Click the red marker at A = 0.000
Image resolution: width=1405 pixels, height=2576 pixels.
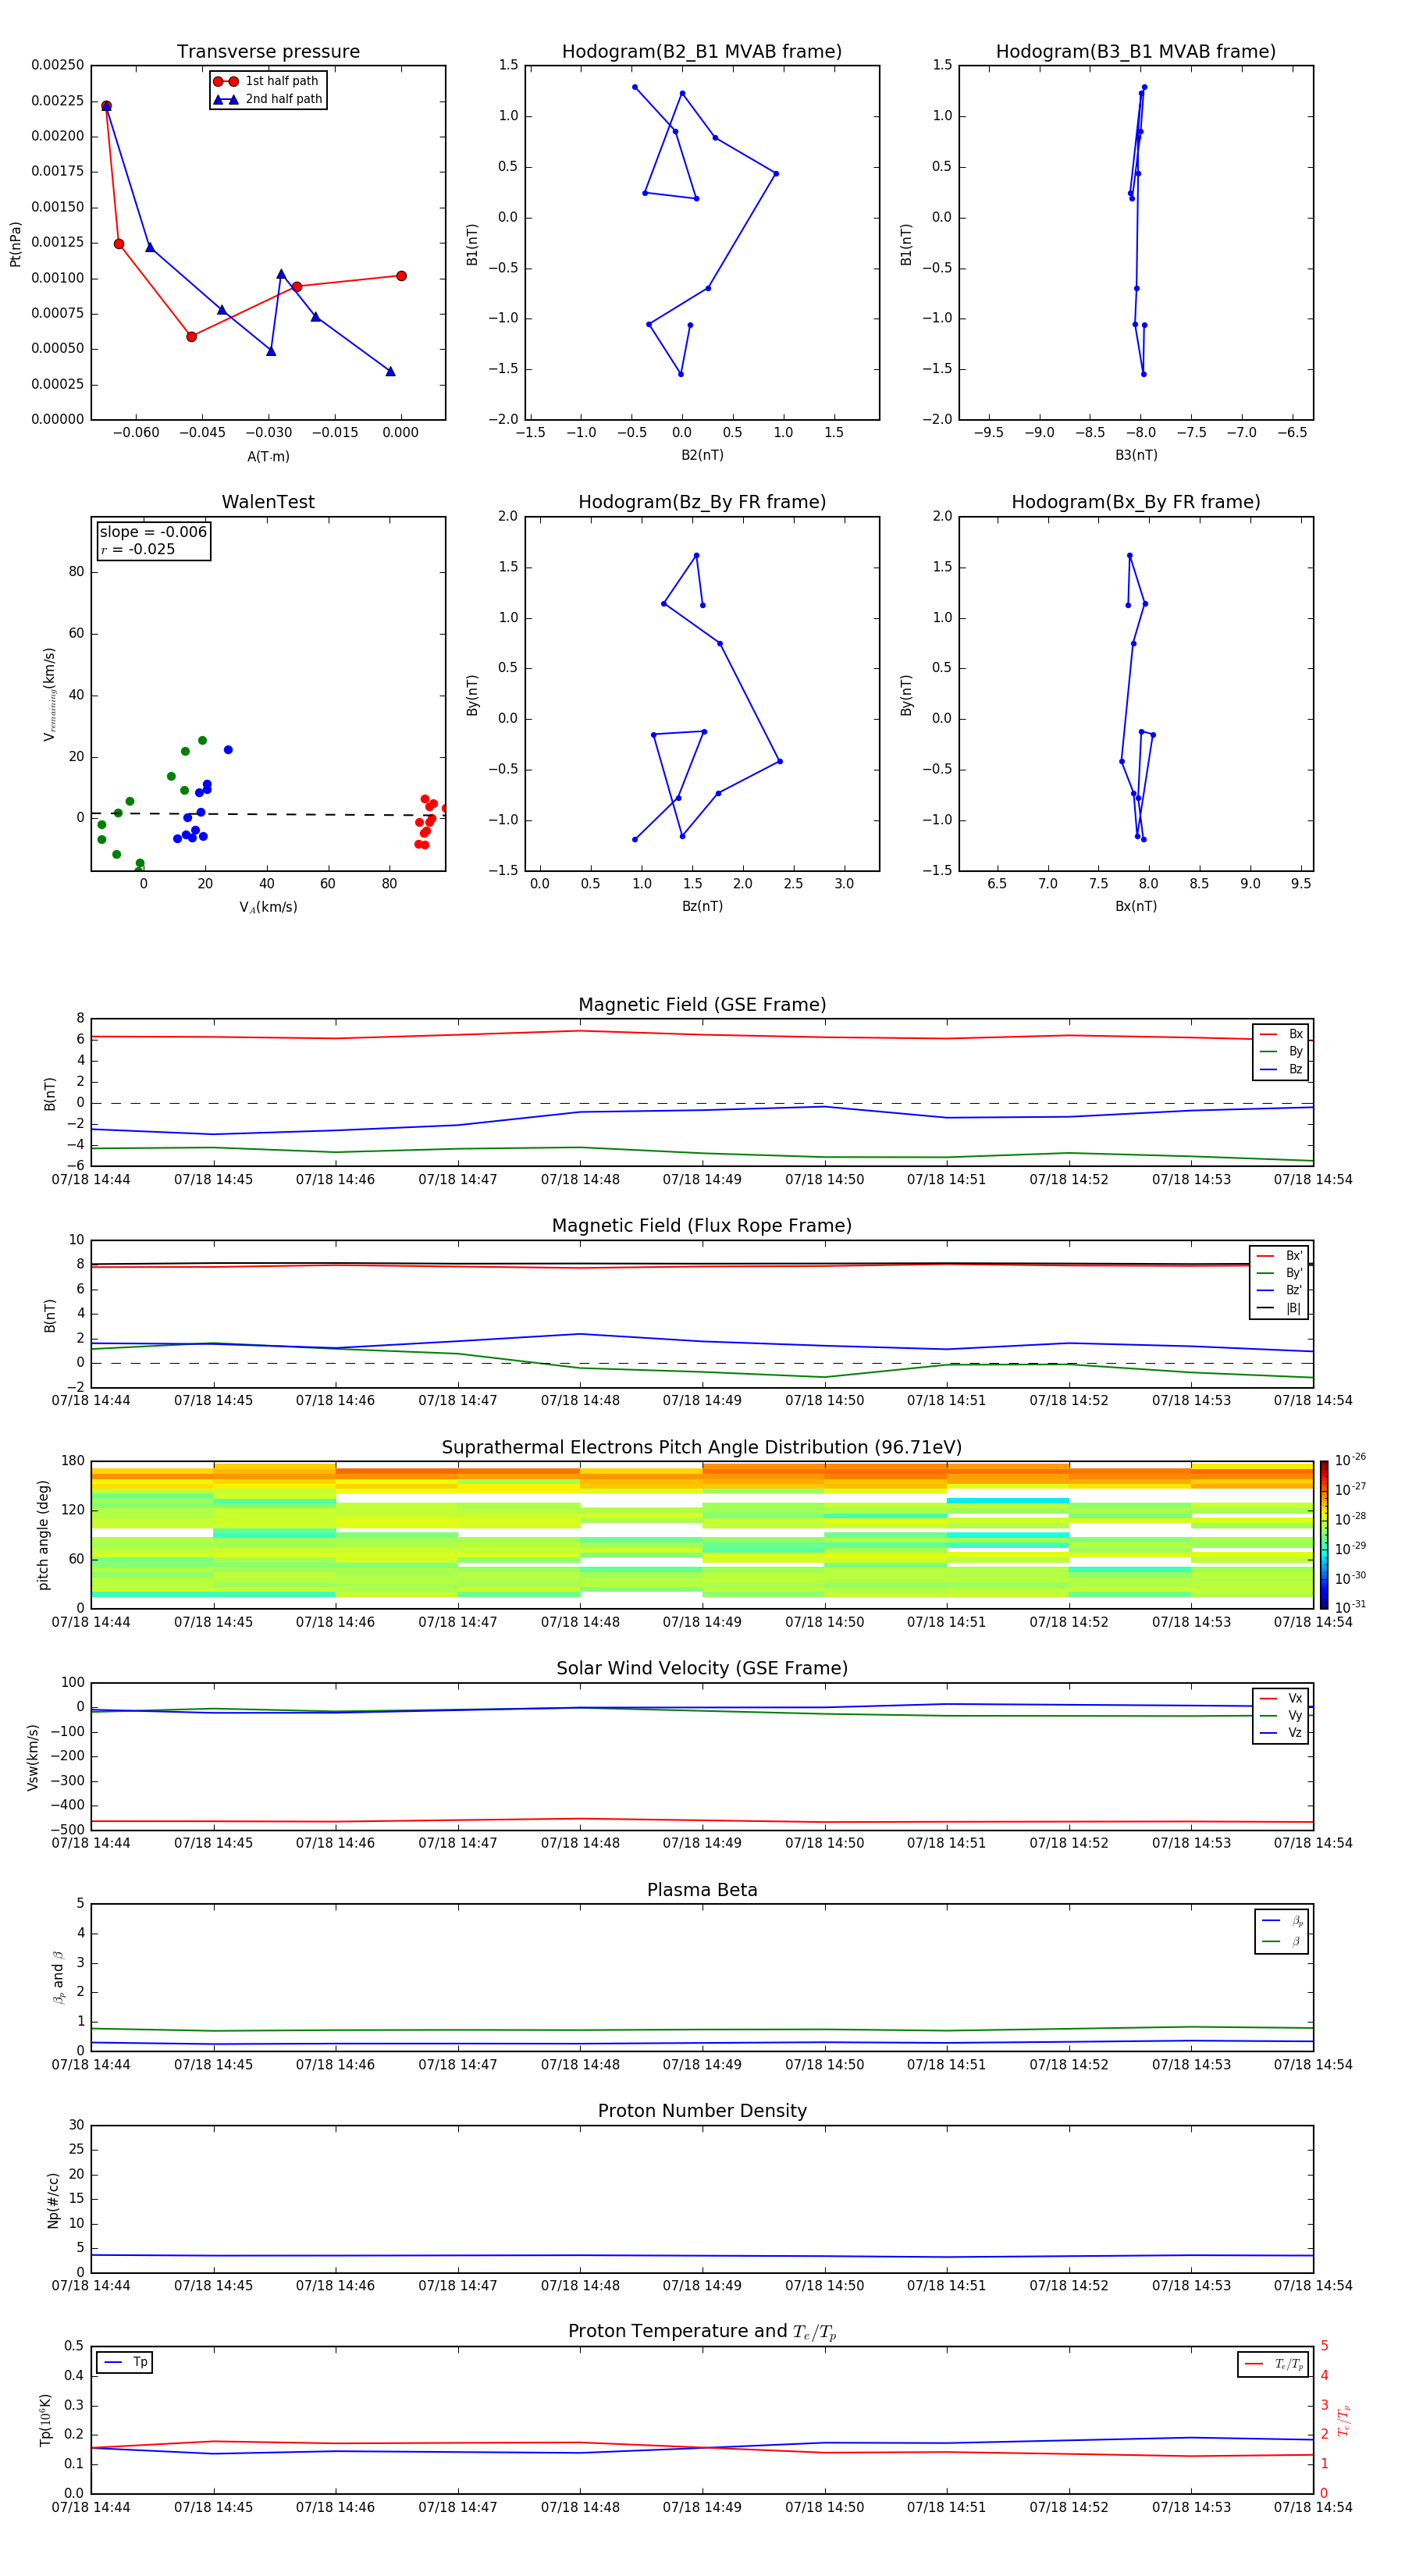coord(401,276)
